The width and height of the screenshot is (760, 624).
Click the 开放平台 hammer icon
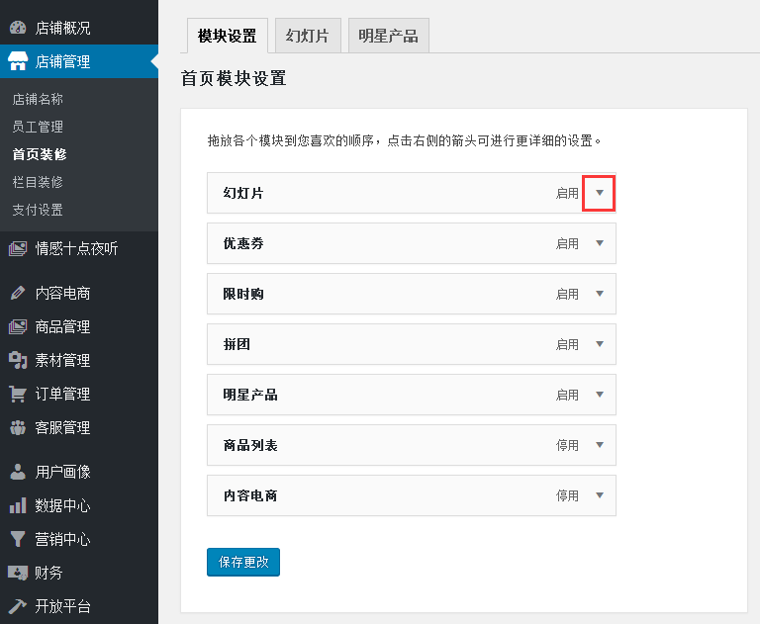coord(18,606)
